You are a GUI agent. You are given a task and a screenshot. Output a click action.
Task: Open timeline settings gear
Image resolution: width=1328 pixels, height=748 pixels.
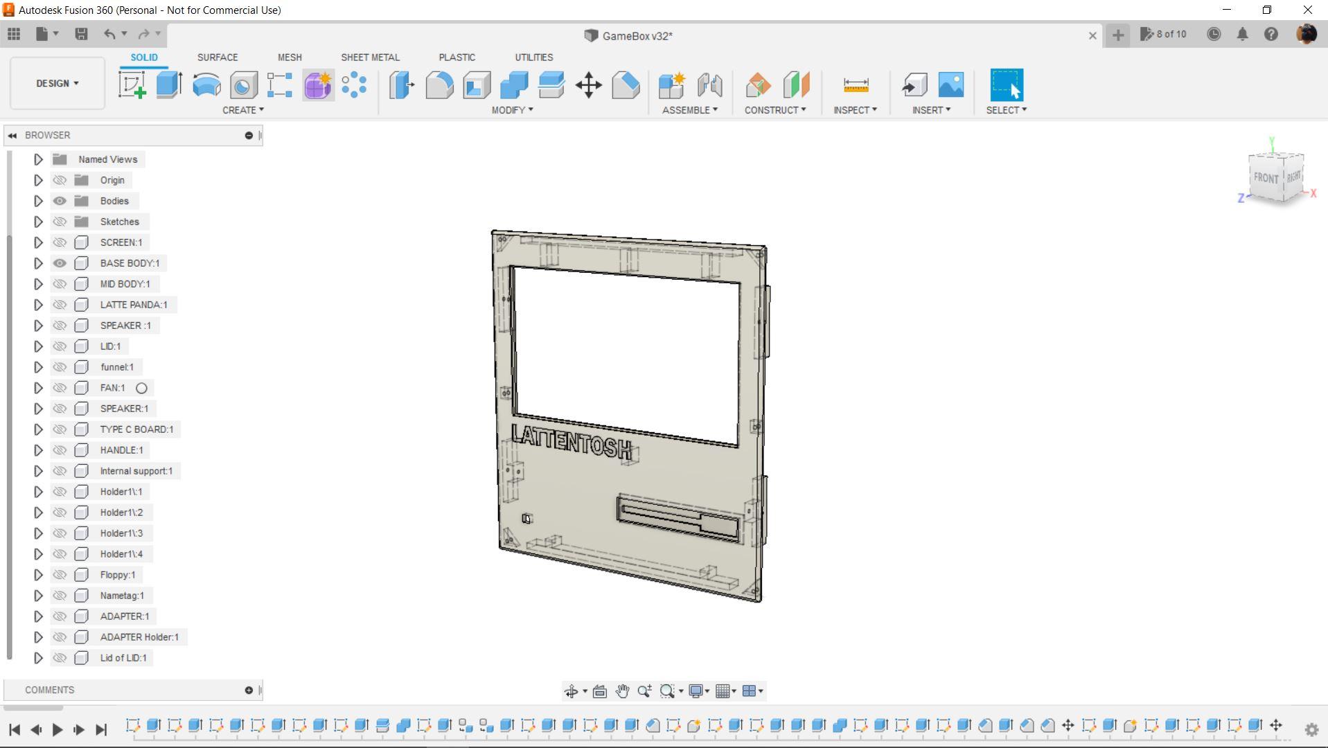coord(1311,729)
